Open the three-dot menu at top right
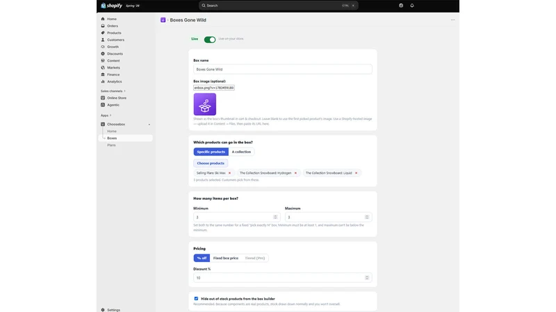Image resolution: width=556 pixels, height=312 pixels. click(x=453, y=20)
